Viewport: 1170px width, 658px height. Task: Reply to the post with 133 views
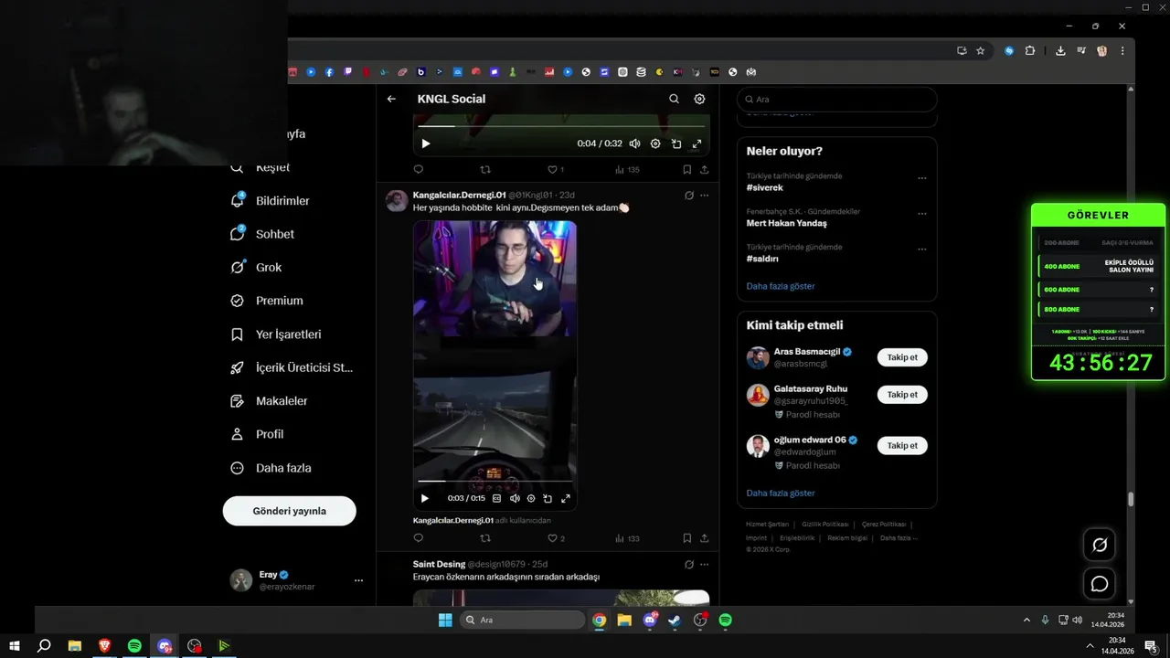pyautogui.click(x=419, y=538)
